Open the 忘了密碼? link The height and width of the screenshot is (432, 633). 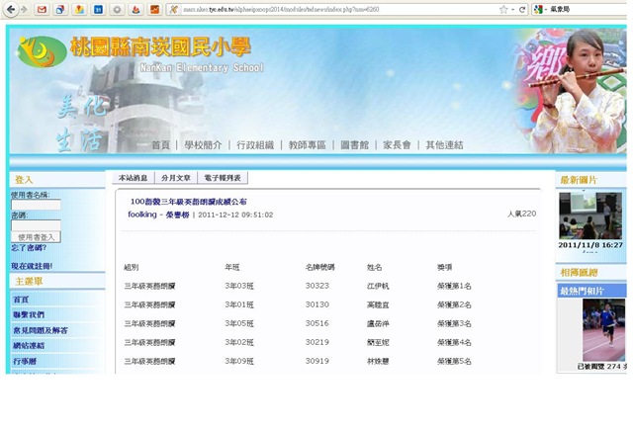29,248
